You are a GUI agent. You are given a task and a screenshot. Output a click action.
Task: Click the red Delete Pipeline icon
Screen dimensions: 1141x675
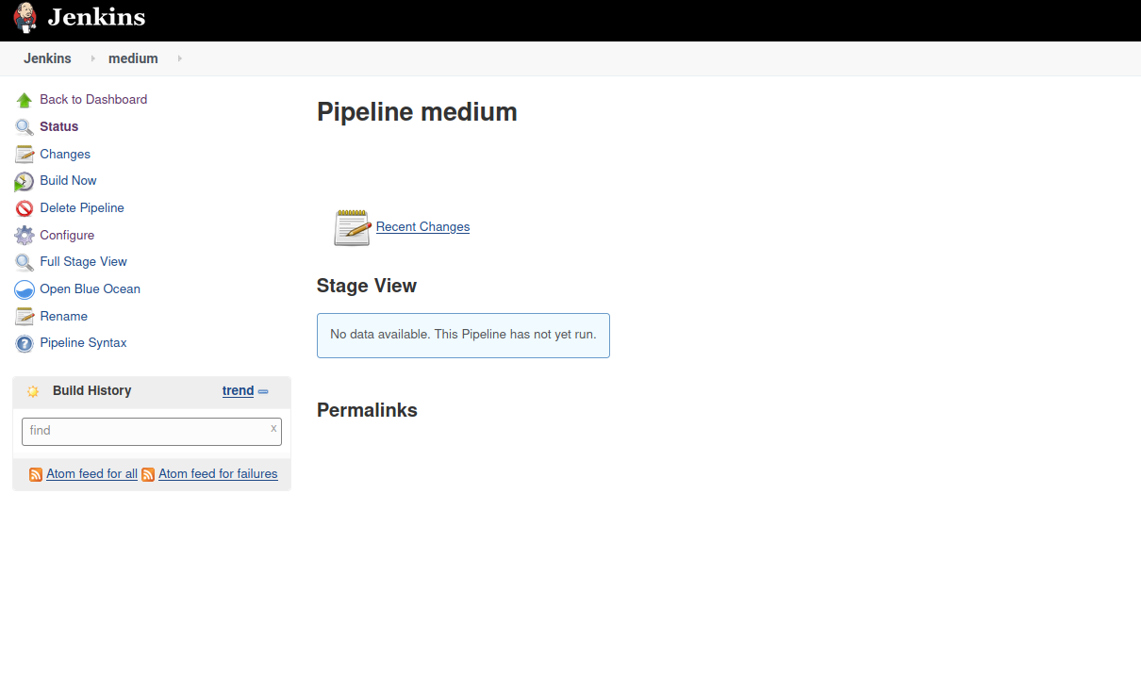[25, 208]
